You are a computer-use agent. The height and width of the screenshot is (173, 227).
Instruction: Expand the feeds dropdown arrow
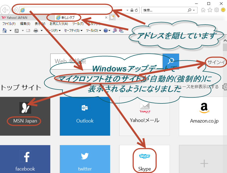pos(23,31)
